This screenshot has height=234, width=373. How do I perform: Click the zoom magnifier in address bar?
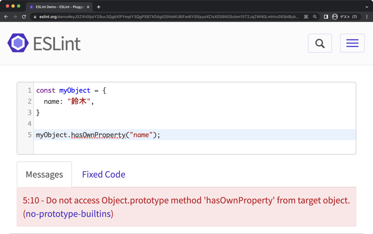315,17
